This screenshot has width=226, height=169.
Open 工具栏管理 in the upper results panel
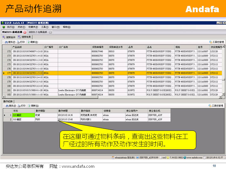216,42
